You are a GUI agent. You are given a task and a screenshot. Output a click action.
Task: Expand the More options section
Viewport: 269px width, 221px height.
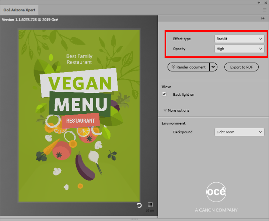pos(176,110)
